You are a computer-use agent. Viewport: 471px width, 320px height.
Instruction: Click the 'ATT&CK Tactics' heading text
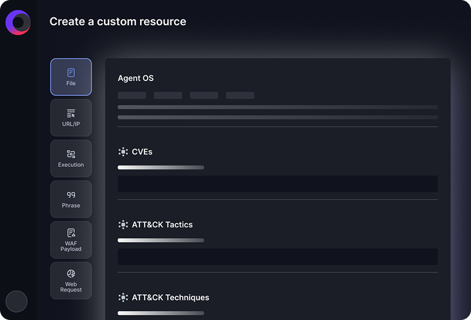tap(162, 225)
